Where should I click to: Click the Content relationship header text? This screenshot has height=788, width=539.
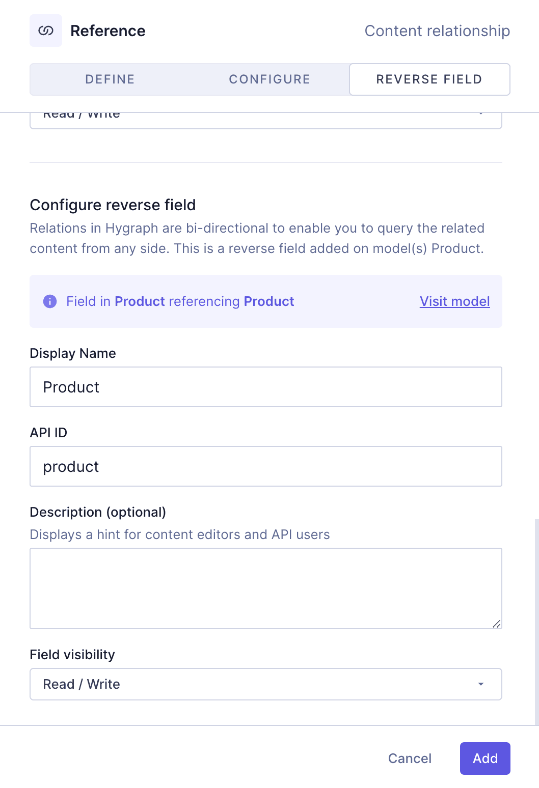point(437,31)
